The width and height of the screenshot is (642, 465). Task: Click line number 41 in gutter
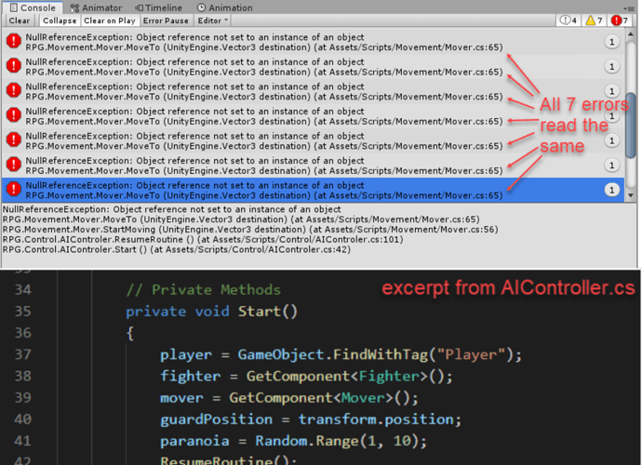(x=22, y=441)
